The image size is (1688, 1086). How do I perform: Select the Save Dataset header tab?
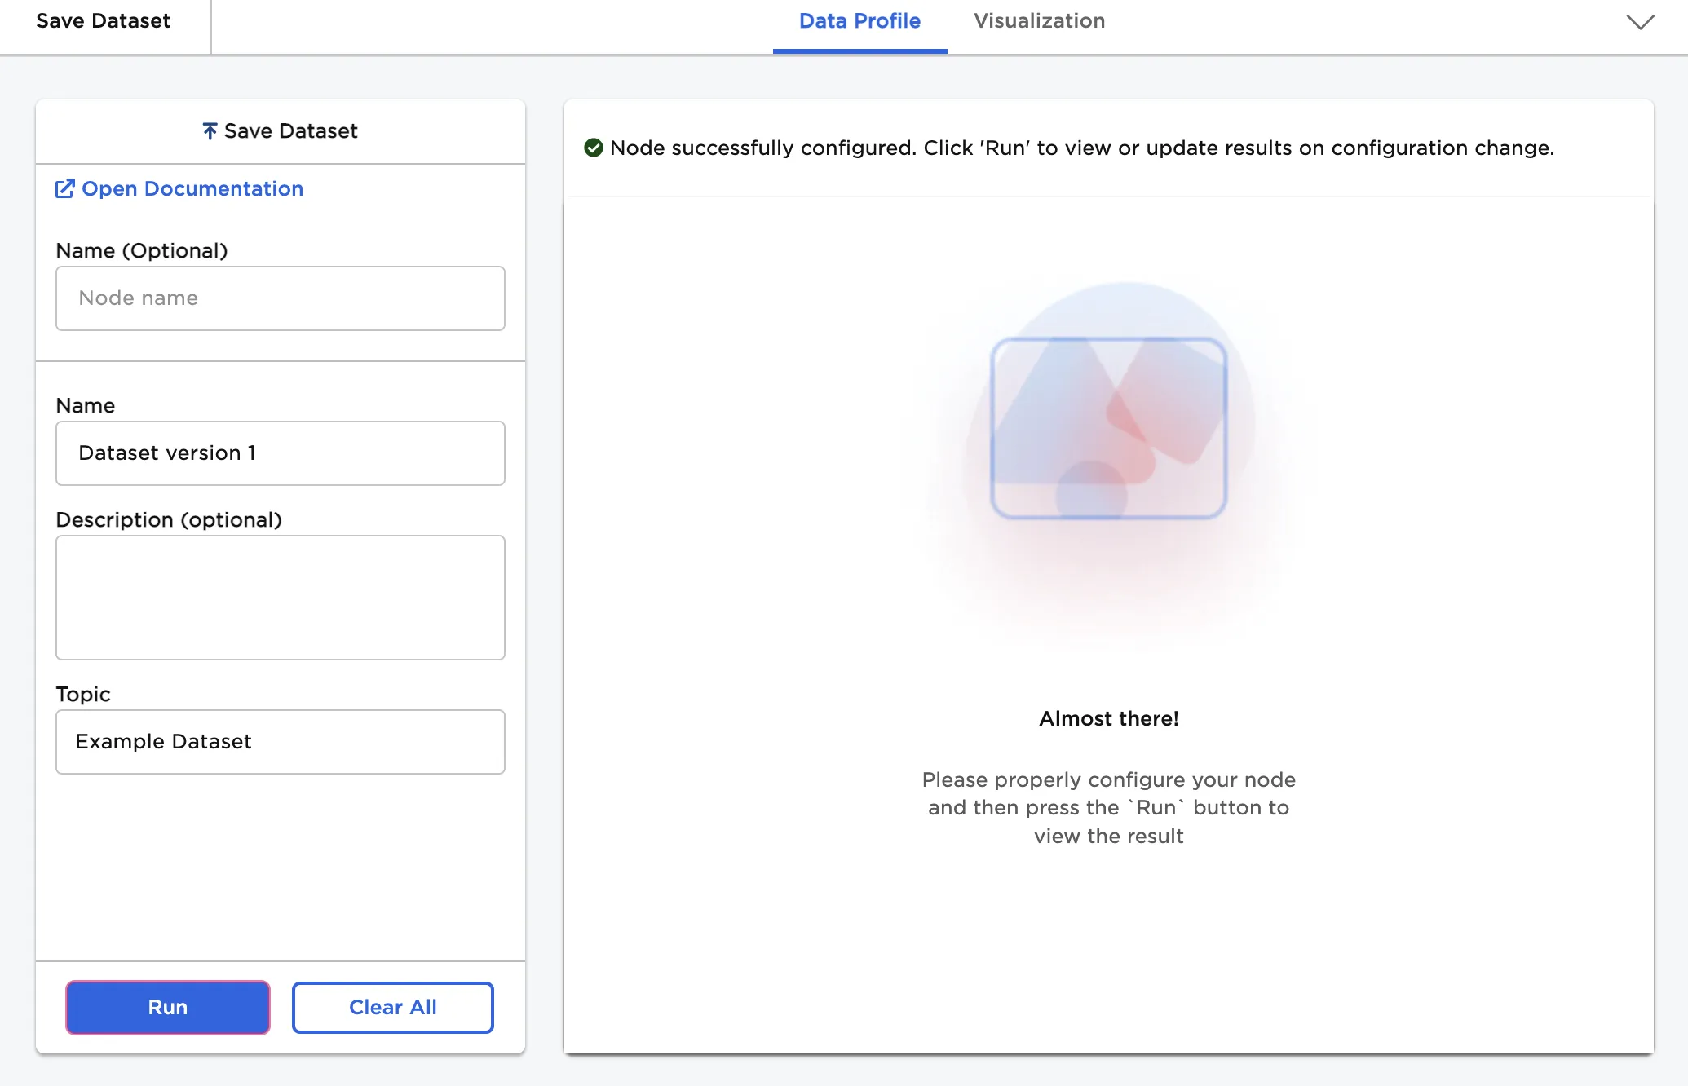pyautogui.click(x=104, y=21)
